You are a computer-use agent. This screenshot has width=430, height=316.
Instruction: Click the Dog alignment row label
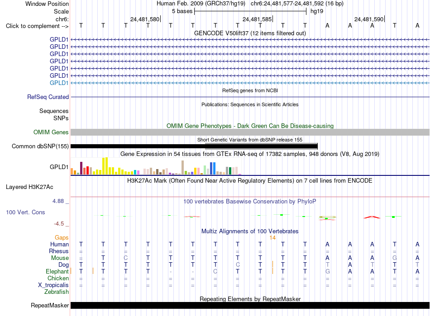[x=63, y=264]
